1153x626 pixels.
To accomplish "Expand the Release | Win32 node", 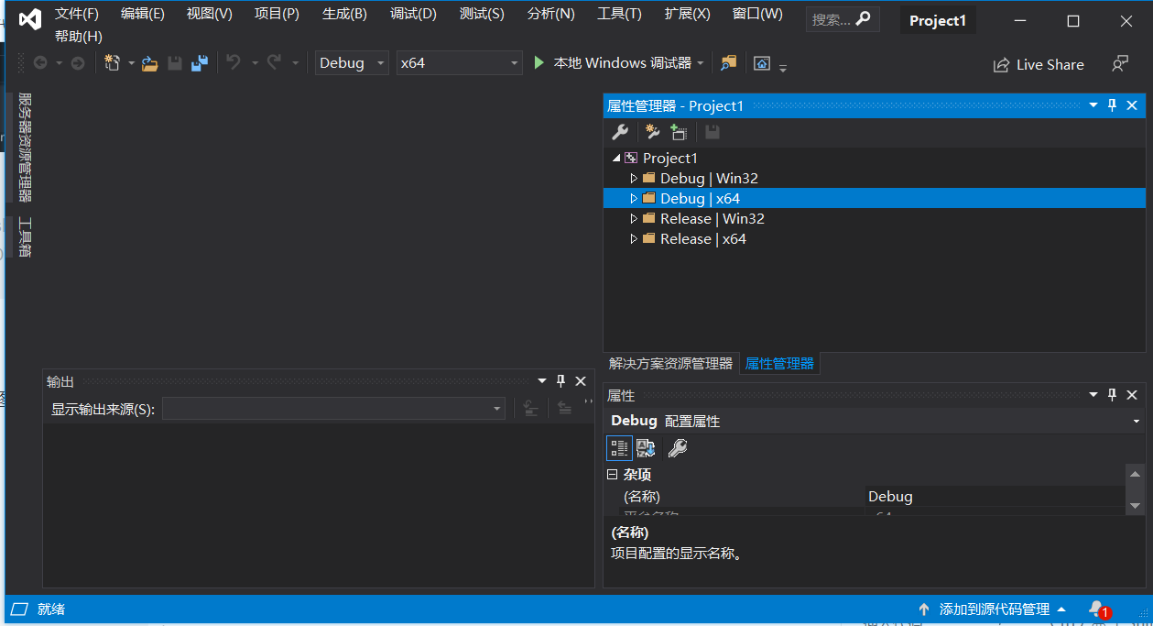I will [634, 219].
